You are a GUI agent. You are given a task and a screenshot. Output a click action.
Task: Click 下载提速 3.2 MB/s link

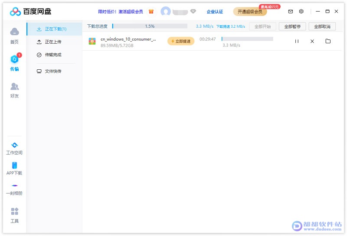(x=231, y=26)
